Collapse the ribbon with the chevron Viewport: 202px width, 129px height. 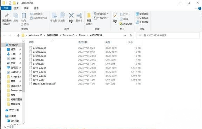point(196,8)
